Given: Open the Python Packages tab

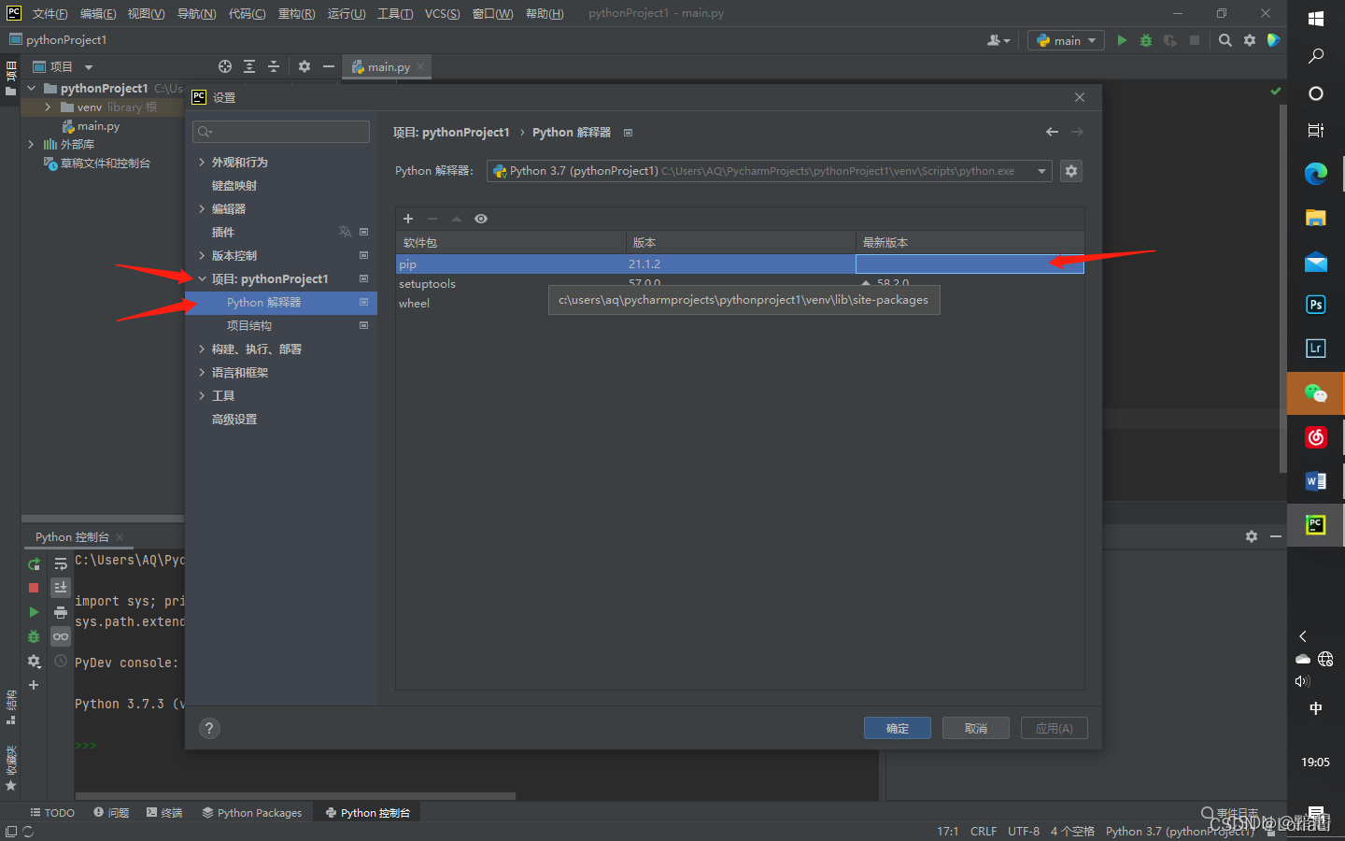Looking at the screenshot, I should (252, 813).
